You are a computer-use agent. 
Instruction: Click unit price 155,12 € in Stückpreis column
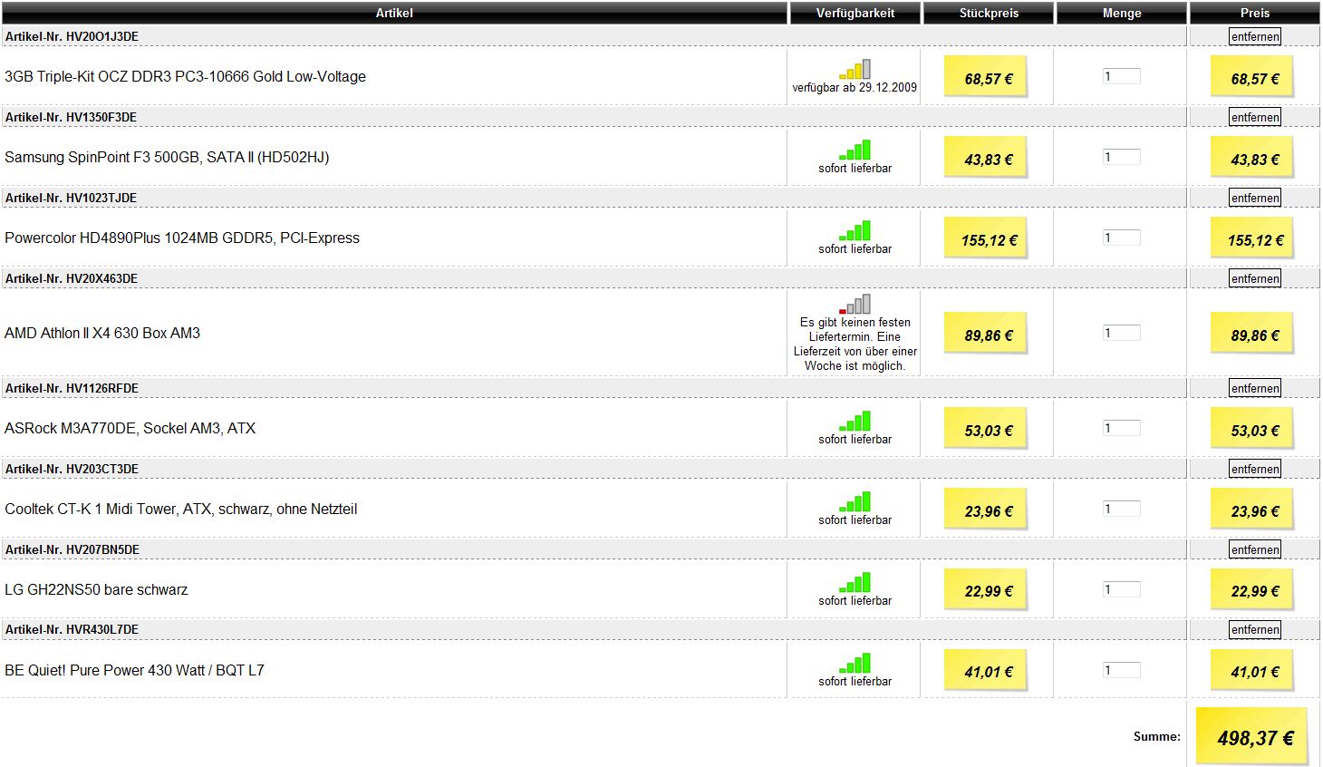(986, 238)
